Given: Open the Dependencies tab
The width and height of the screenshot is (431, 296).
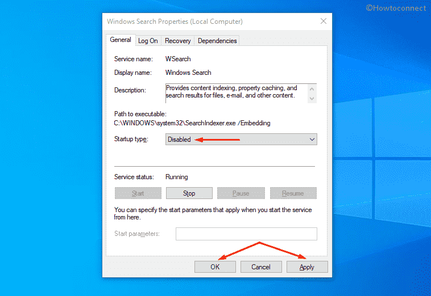Looking at the screenshot, I should tap(217, 41).
